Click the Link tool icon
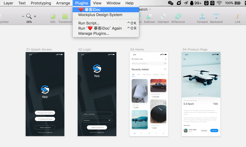246x147 pixels. click(x=237, y=16)
